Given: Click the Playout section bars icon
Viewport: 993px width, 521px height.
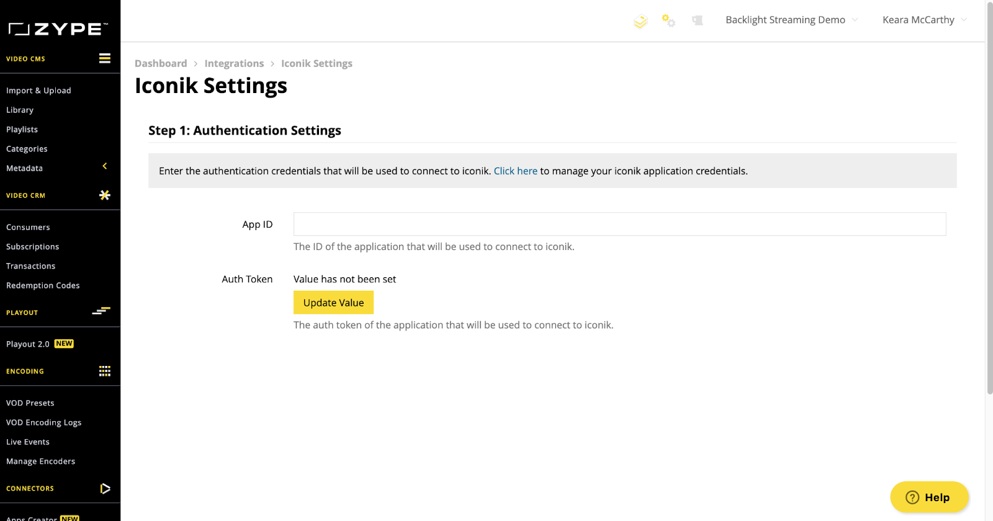Looking at the screenshot, I should 101,311.
